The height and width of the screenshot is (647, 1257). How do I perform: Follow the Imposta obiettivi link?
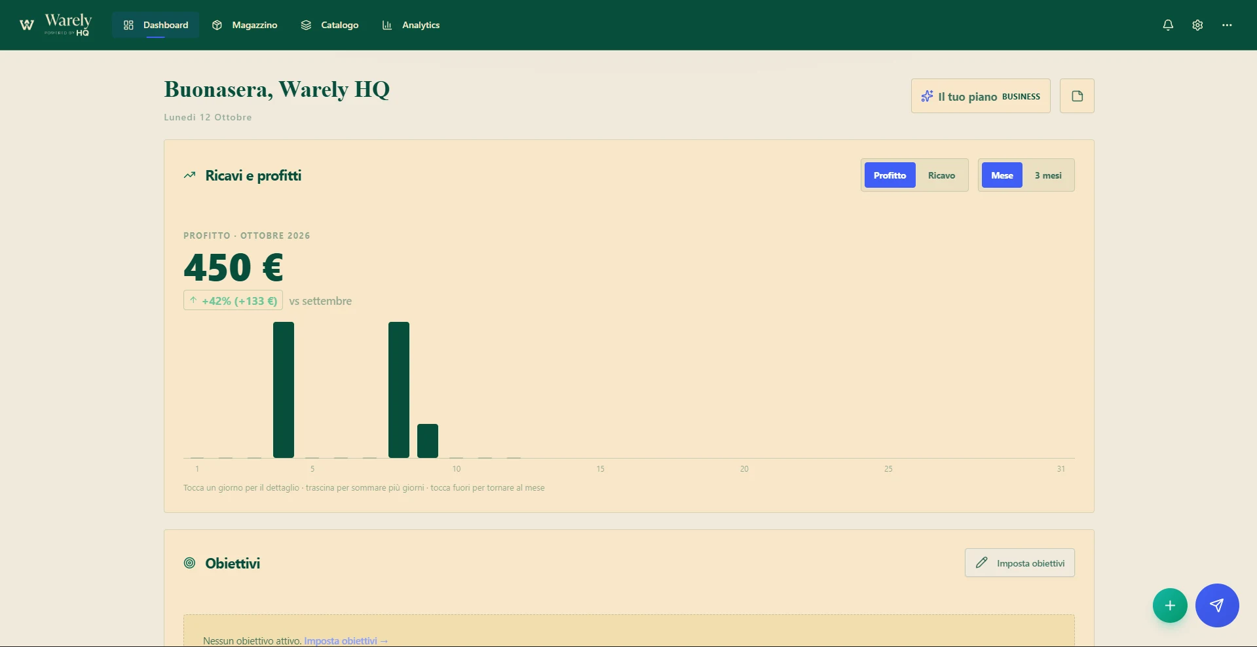click(346, 640)
